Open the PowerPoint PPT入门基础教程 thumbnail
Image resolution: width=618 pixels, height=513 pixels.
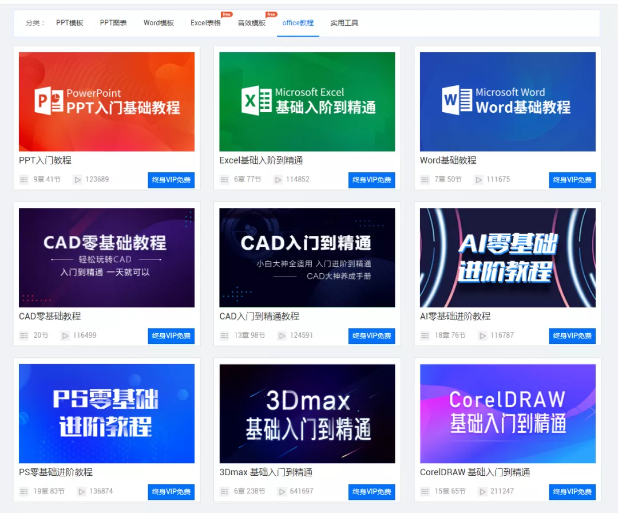click(106, 102)
